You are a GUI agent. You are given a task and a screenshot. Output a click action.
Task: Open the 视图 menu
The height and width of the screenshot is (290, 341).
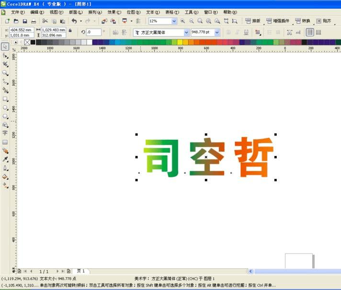57,12
